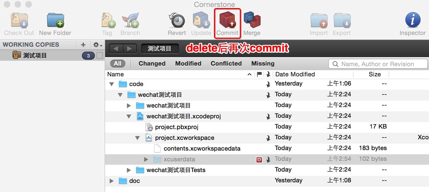Open the Inspector panel
Viewport: 429px width, 192px height.
pos(413,20)
